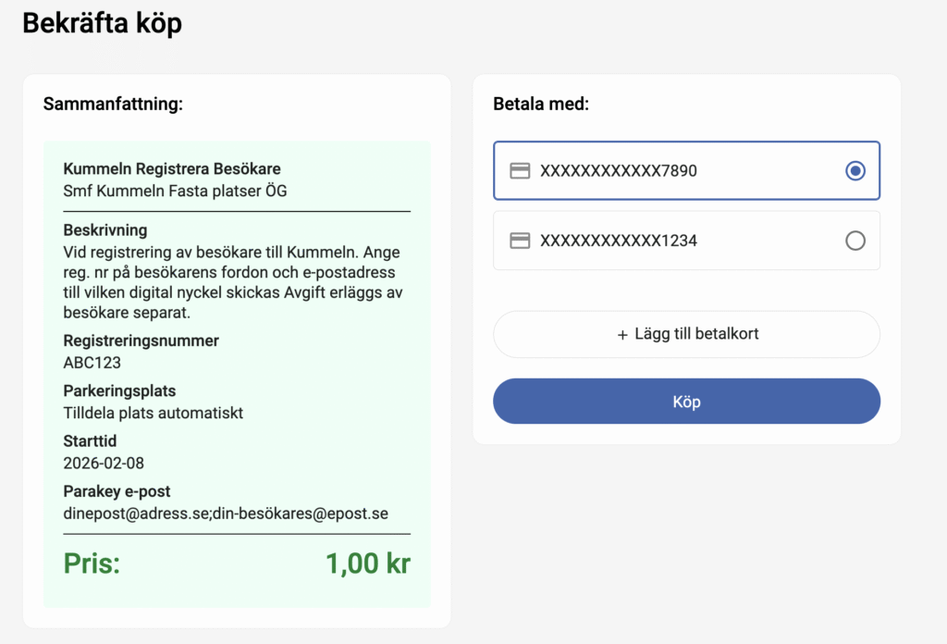Select the radio button for card ending 1234
The height and width of the screenshot is (644, 947).
855,241
